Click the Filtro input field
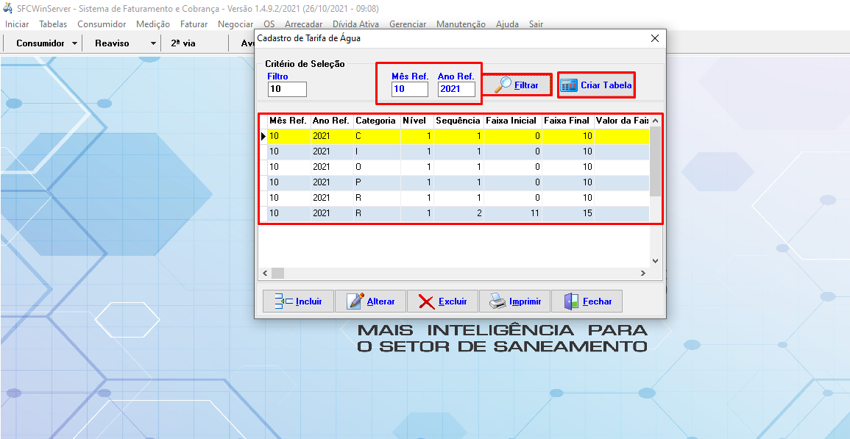 (287, 89)
